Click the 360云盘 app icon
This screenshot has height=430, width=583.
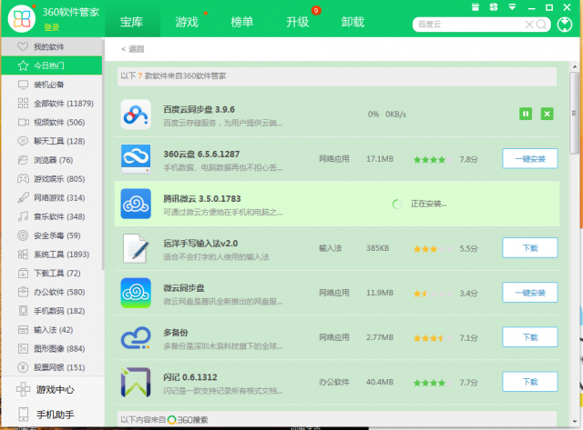tap(136, 159)
